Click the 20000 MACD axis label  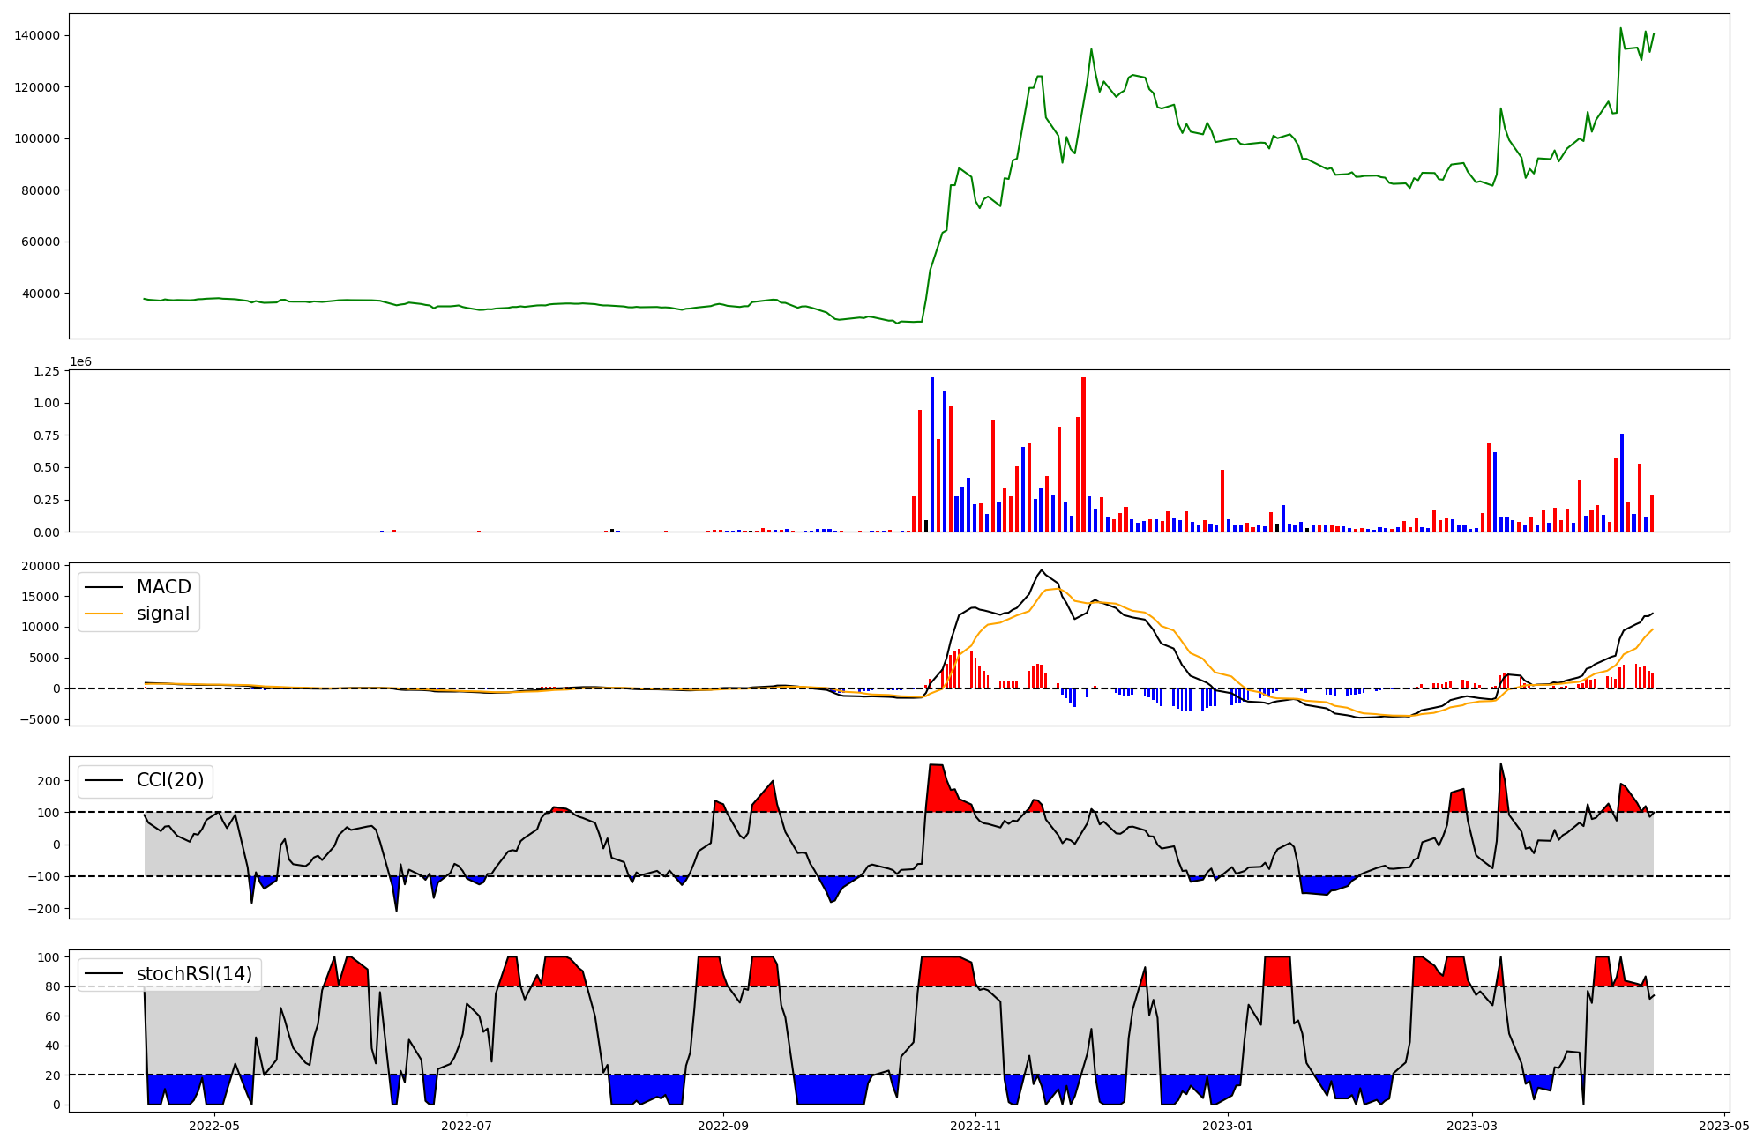point(41,566)
